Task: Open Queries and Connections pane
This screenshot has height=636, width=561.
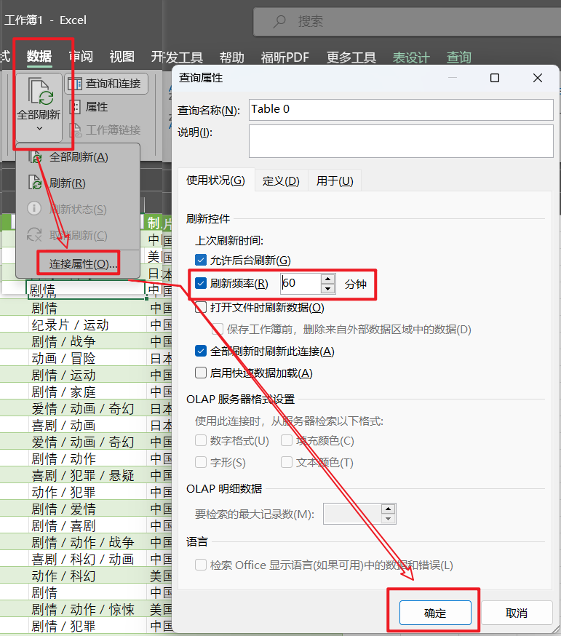Action: pyautogui.click(x=106, y=84)
